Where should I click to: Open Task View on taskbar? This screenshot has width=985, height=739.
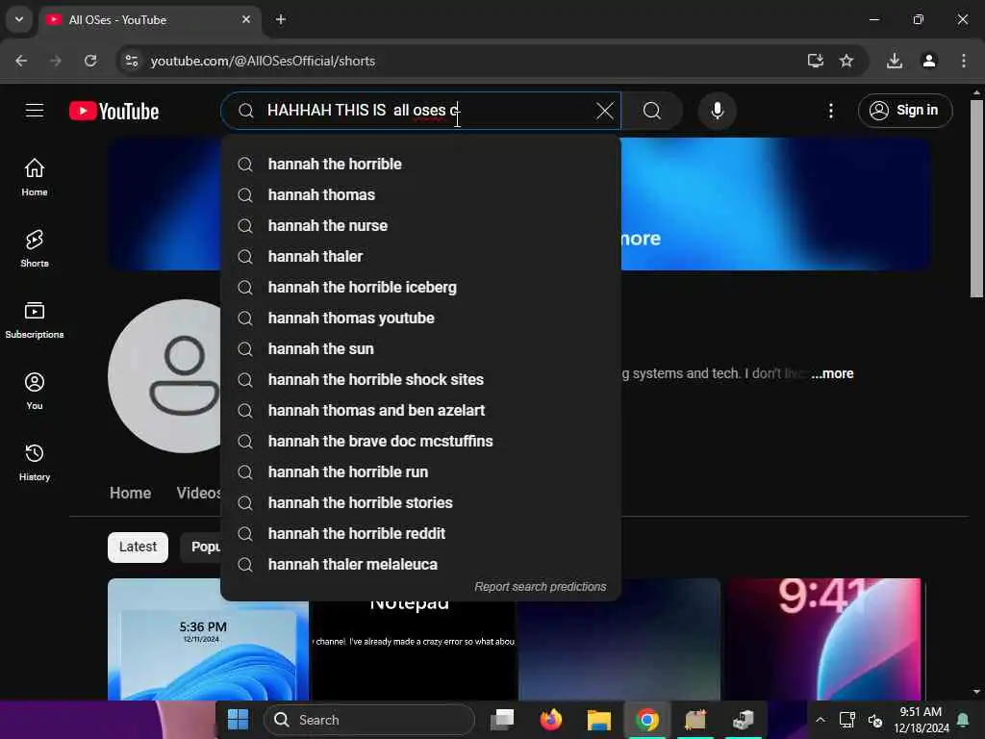pyautogui.click(x=502, y=720)
